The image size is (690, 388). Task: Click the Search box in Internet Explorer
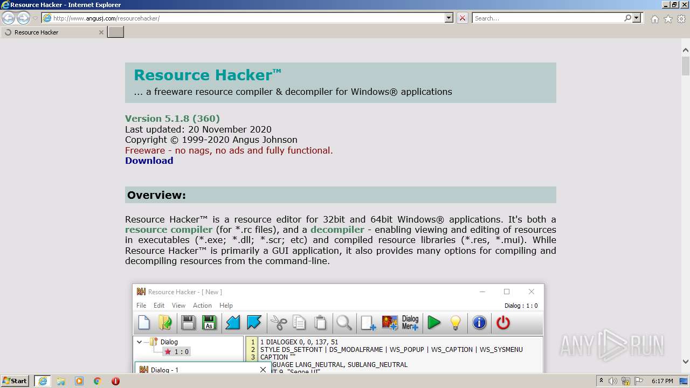point(547,18)
